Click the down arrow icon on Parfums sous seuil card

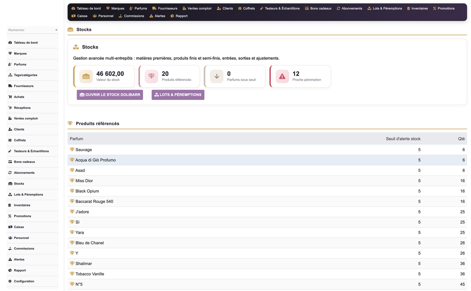pyautogui.click(x=217, y=76)
